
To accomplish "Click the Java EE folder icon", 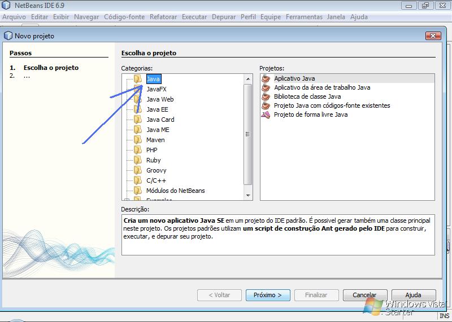I will [x=138, y=109].
